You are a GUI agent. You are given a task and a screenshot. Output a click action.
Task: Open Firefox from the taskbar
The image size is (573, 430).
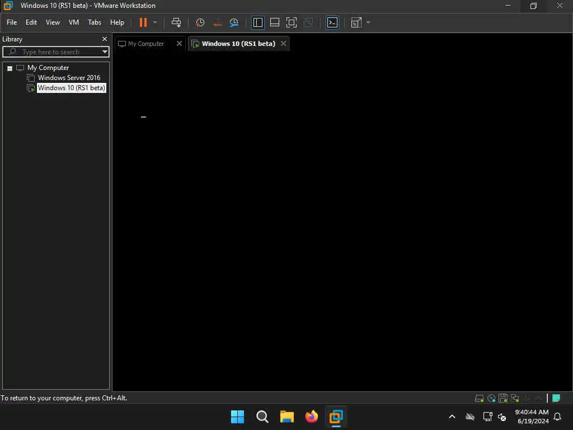coord(311,417)
